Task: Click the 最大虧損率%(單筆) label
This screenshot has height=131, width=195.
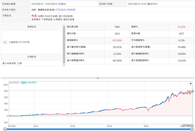Action: (141, 47)
